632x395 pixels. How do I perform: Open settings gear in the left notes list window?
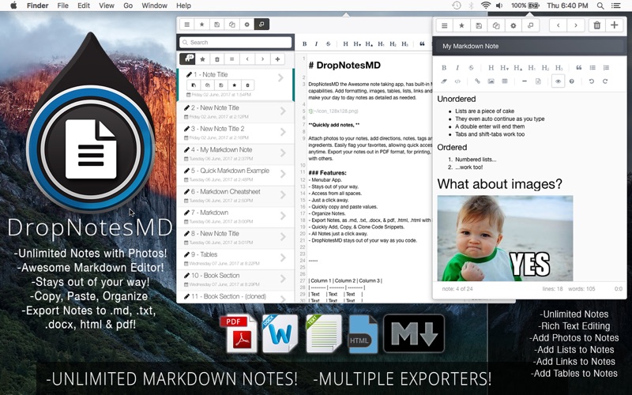247,24
